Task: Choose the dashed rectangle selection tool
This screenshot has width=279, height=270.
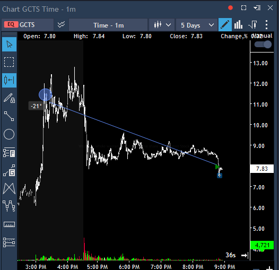Action: click(x=9, y=62)
